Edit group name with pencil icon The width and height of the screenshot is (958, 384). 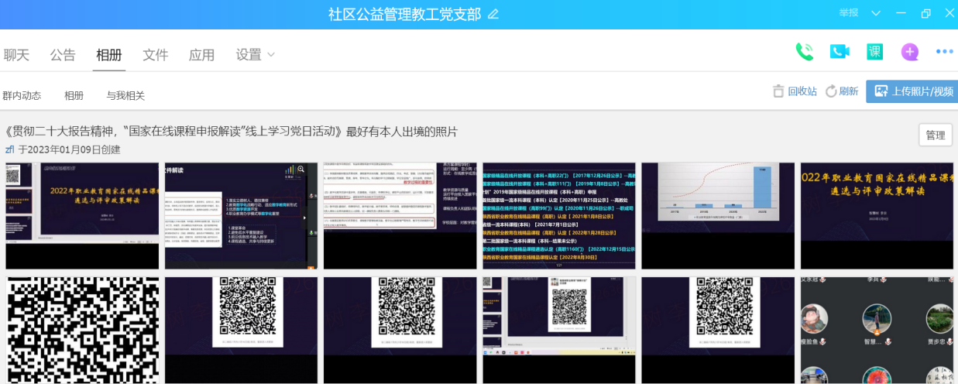click(x=493, y=14)
